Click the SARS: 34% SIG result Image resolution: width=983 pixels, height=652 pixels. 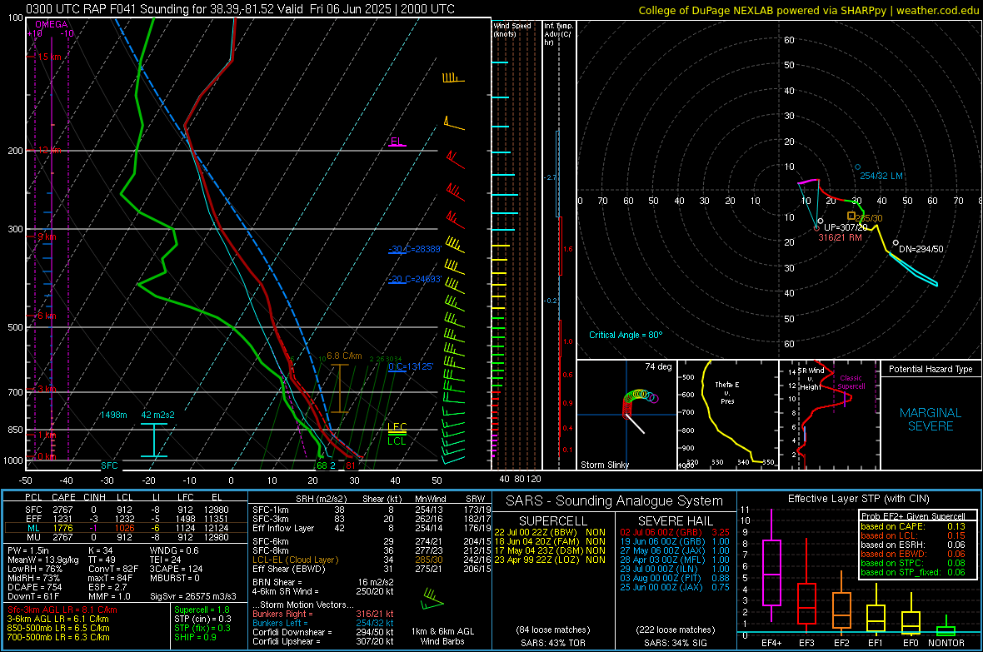[x=675, y=643]
